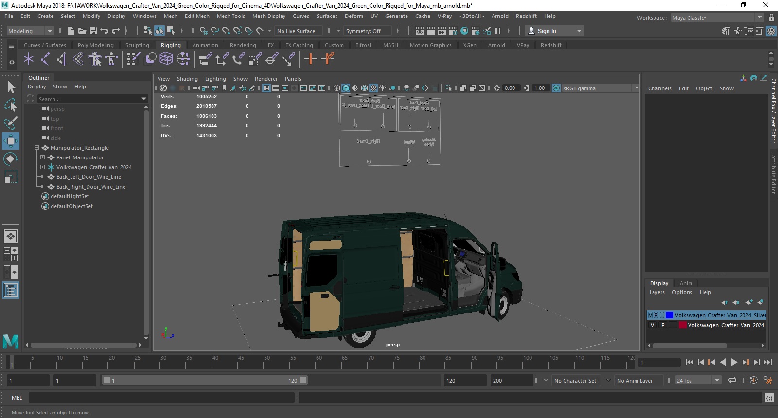Switch to the Anim layer tab
Viewport: 778px width, 418px height.
pos(686,283)
